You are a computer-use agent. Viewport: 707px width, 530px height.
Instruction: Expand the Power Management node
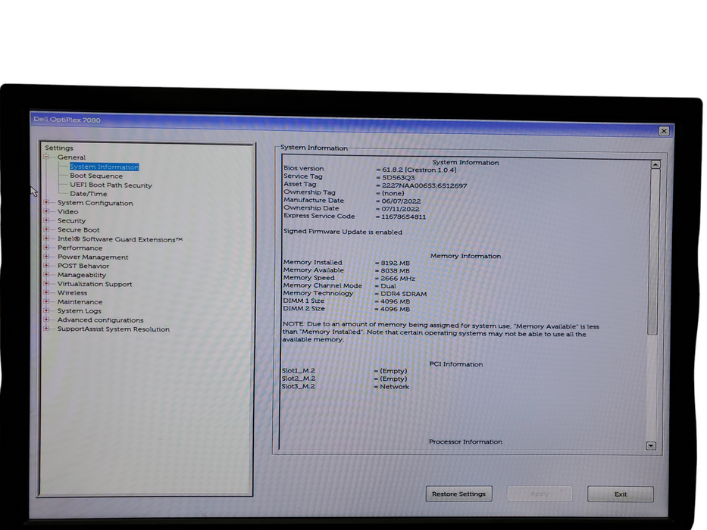[x=46, y=257]
